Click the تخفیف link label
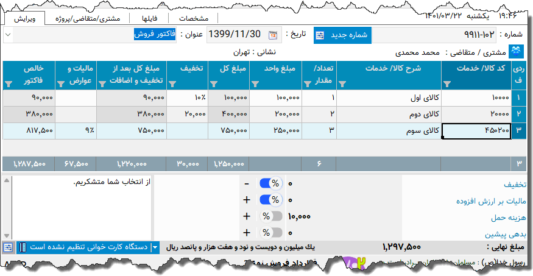The height and width of the screenshot is (276, 533). click(515, 185)
